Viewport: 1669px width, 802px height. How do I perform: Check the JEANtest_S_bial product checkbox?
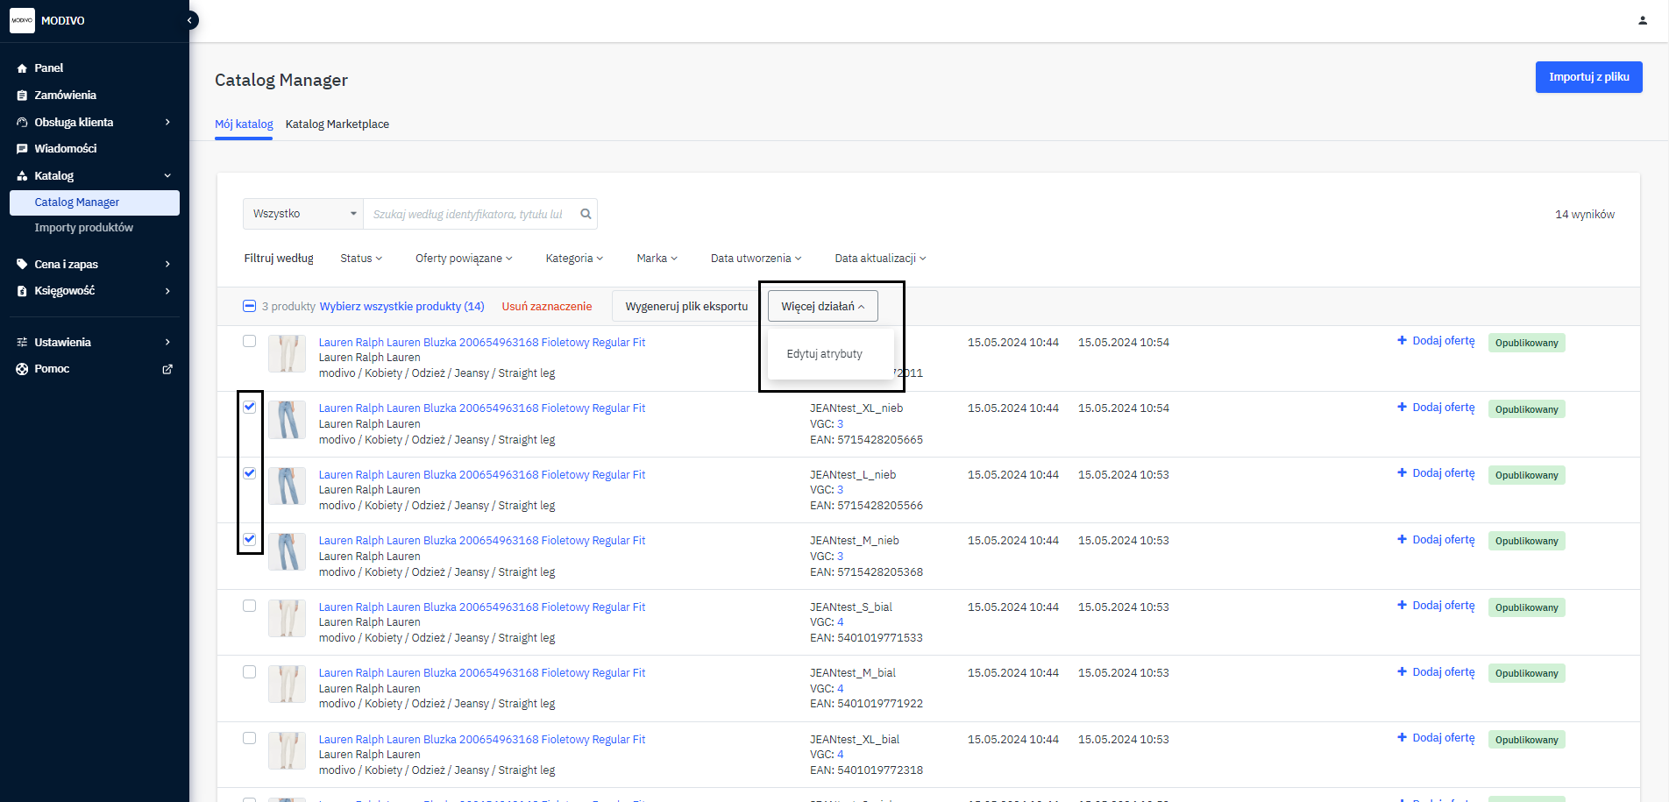[x=250, y=606]
